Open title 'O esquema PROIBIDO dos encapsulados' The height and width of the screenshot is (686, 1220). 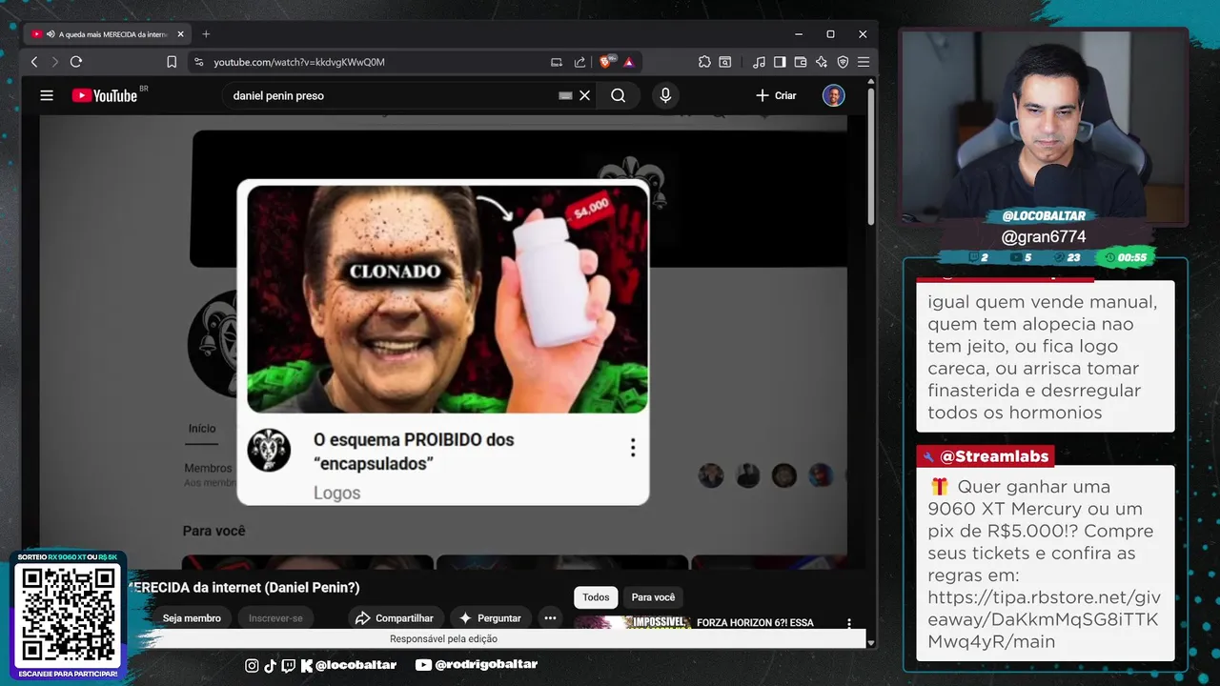coord(414,452)
